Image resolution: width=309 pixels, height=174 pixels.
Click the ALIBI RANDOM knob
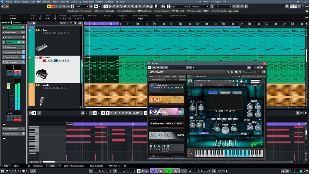click(225, 130)
